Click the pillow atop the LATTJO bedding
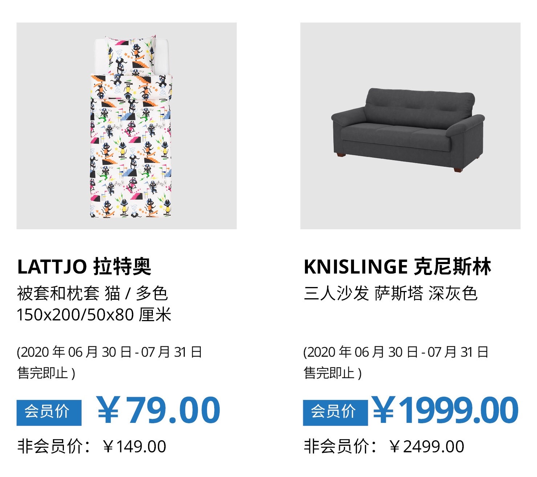The image size is (537, 477). point(130,55)
